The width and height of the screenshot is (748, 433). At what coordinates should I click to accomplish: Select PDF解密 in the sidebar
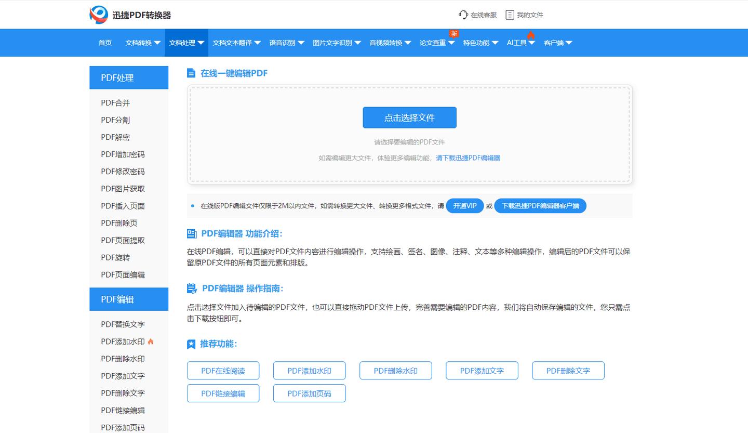tap(115, 137)
